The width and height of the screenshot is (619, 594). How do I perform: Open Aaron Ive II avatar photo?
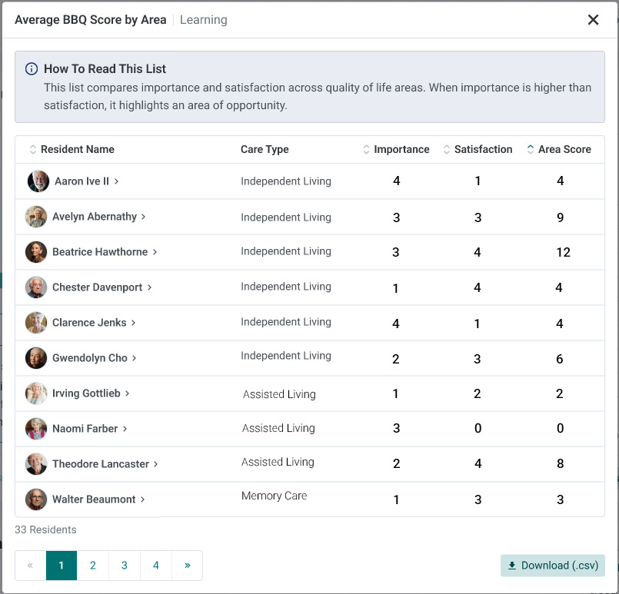(x=38, y=181)
